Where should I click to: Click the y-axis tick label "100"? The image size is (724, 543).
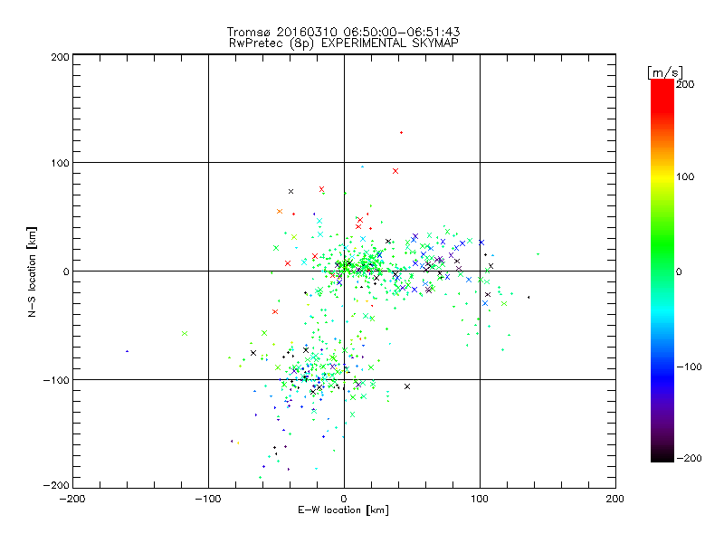[60, 163]
